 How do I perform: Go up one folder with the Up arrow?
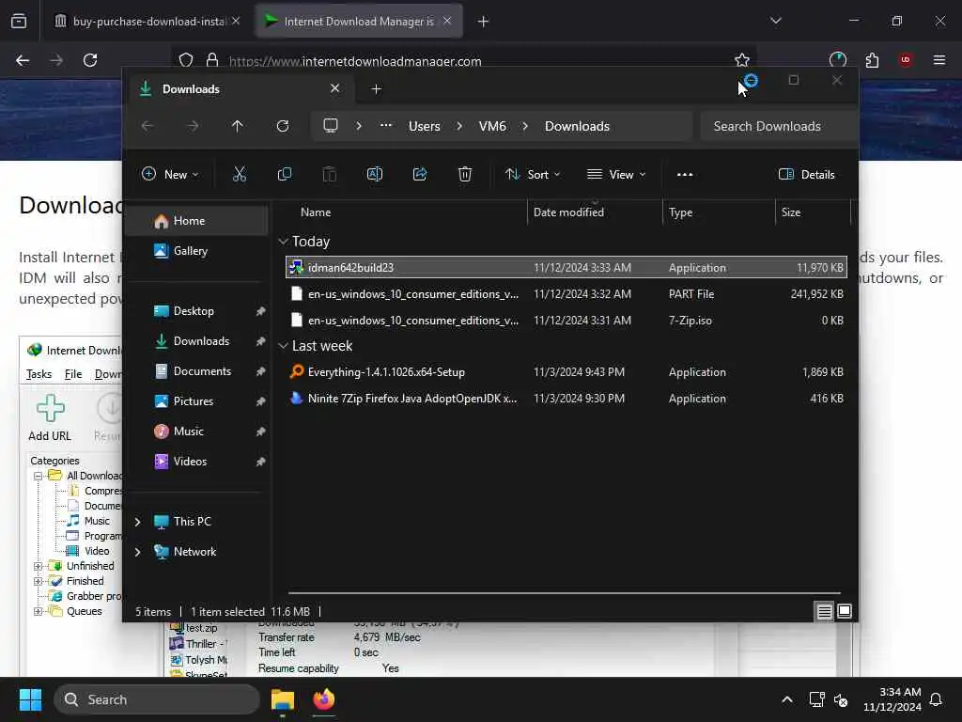238,126
